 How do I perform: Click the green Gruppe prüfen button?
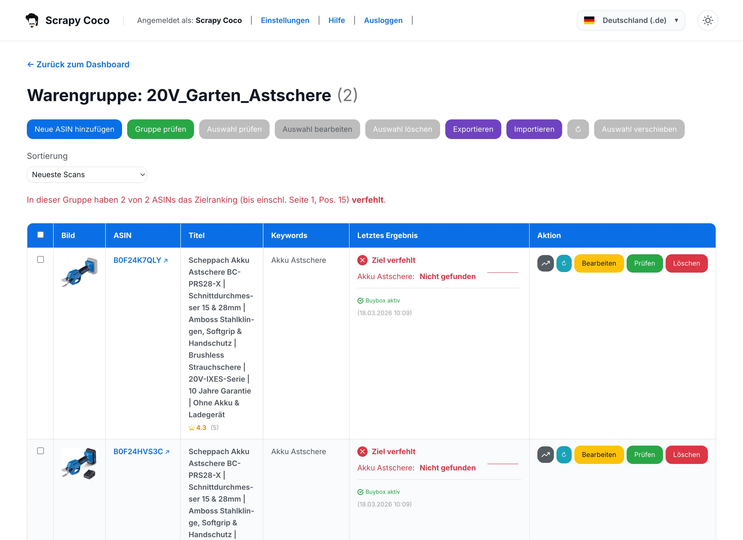click(x=160, y=129)
